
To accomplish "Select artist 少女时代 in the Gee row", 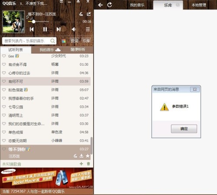I will coord(59,56).
